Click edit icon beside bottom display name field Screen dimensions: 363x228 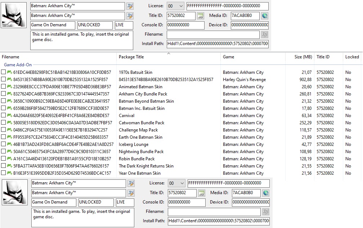(x=131, y=183)
